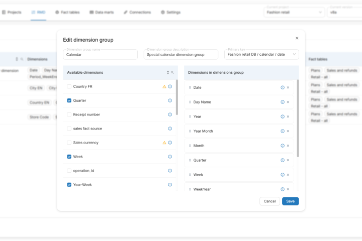Click drag handle of Year row
This screenshot has width=362, height=241.
(190, 116)
